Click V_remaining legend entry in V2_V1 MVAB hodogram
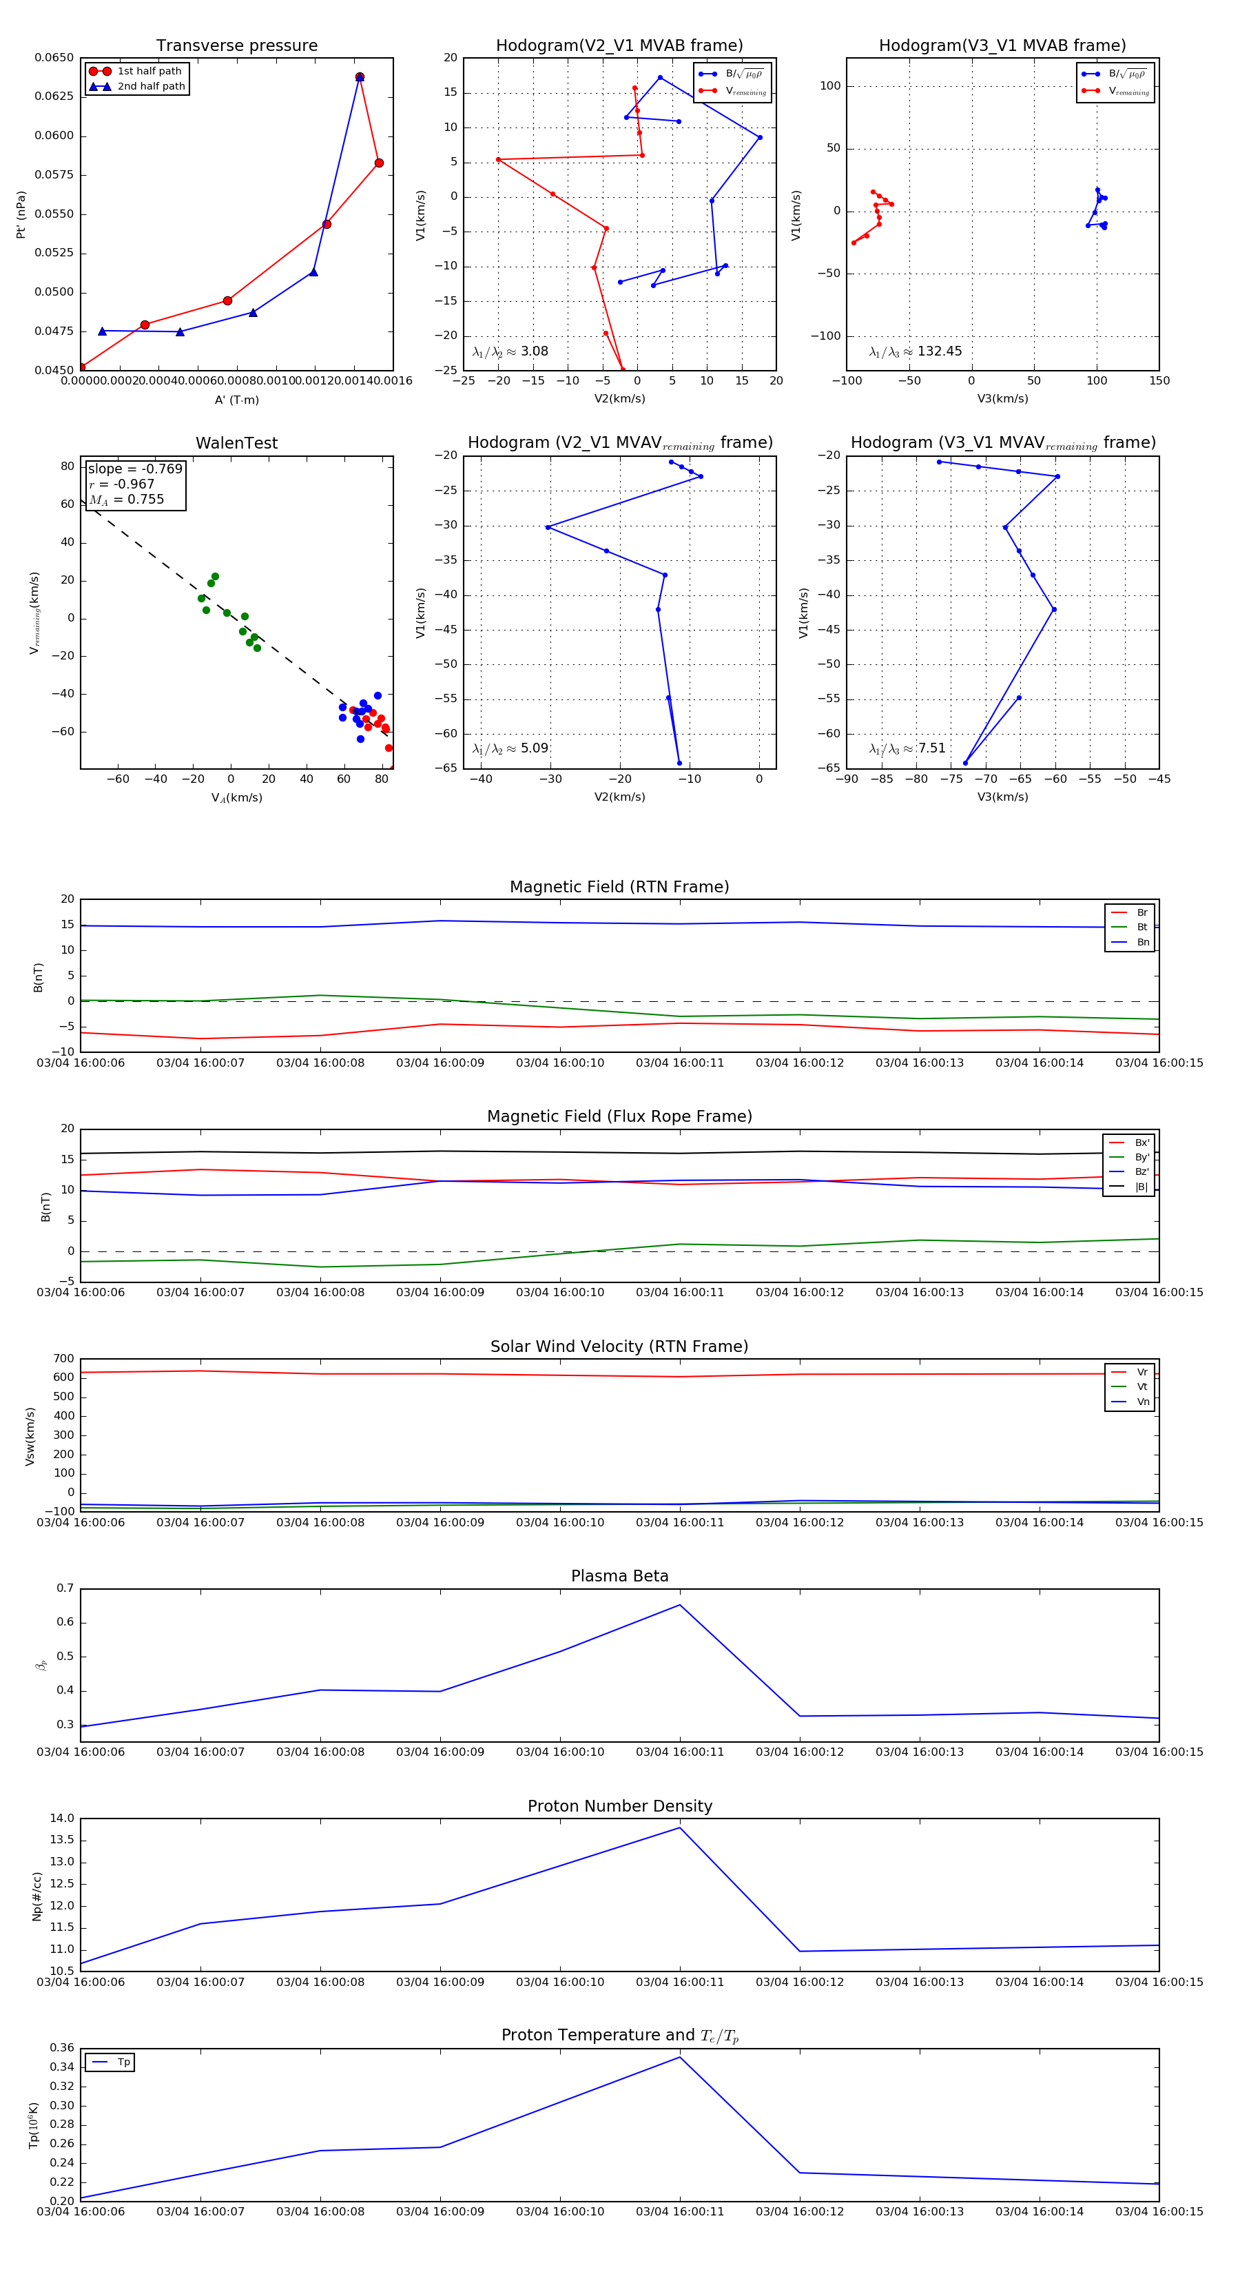Screen dimensions: 1240x2274 [x=732, y=91]
